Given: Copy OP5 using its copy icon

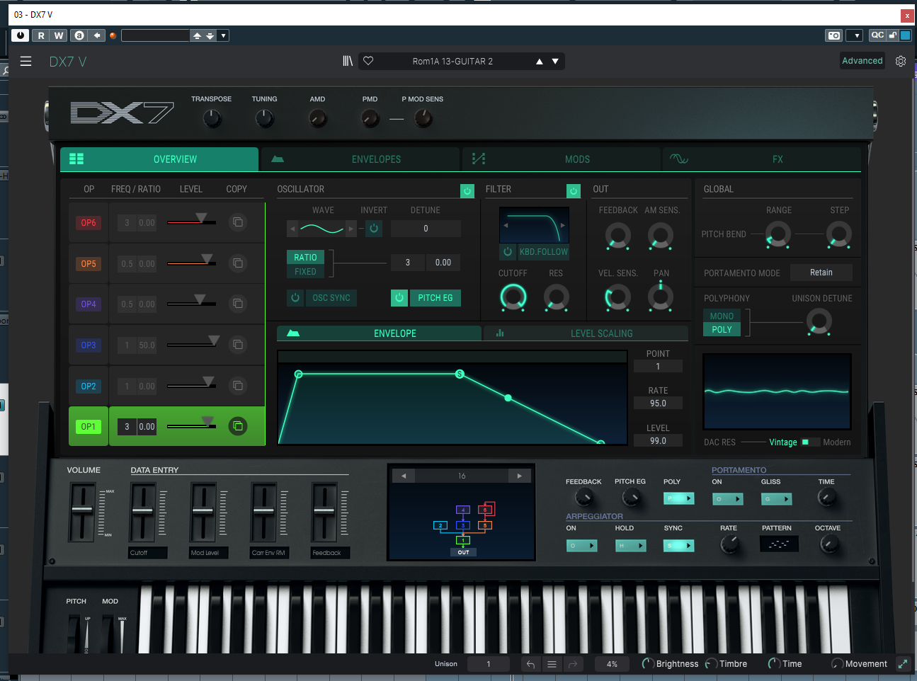Looking at the screenshot, I should [x=238, y=263].
